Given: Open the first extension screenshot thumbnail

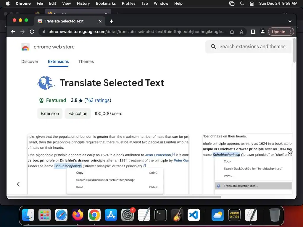Looking at the screenshot, I should tap(108, 164).
